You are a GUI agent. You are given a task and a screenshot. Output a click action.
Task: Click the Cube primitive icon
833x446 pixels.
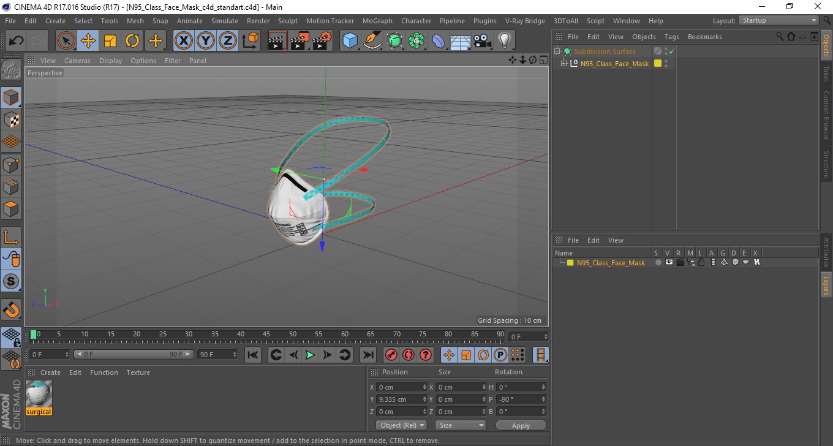[350, 41]
